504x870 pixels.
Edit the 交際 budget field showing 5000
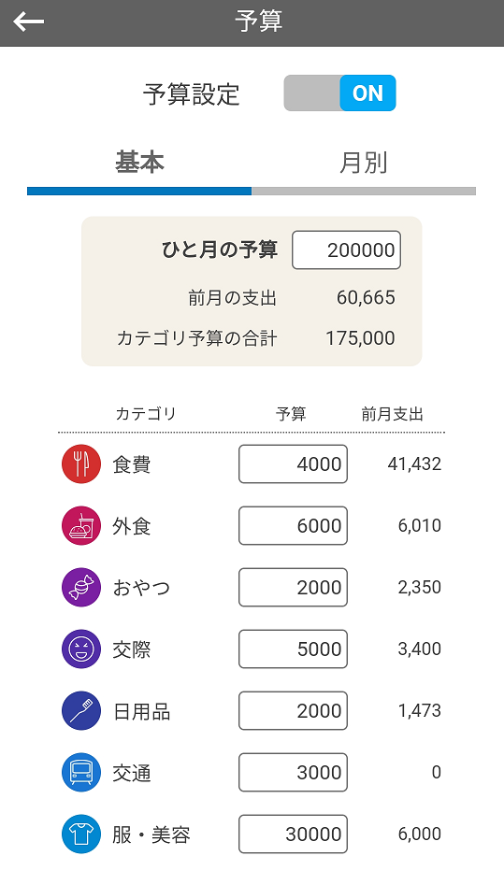coord(293,649)
